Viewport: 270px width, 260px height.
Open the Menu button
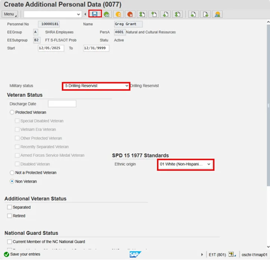point(10,14)
